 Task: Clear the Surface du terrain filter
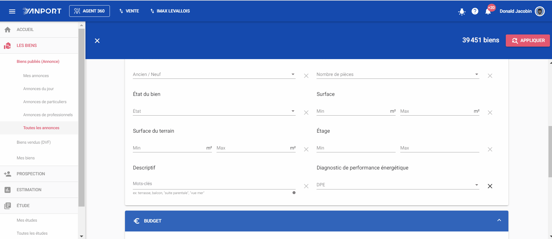click(x=306, y=149)
